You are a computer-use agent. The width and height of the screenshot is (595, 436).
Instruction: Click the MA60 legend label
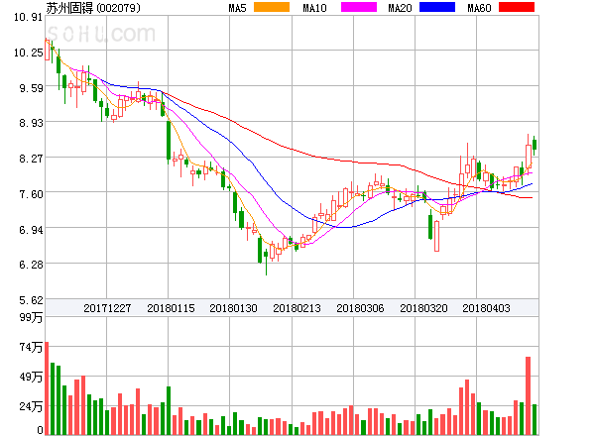click(479, 8)
